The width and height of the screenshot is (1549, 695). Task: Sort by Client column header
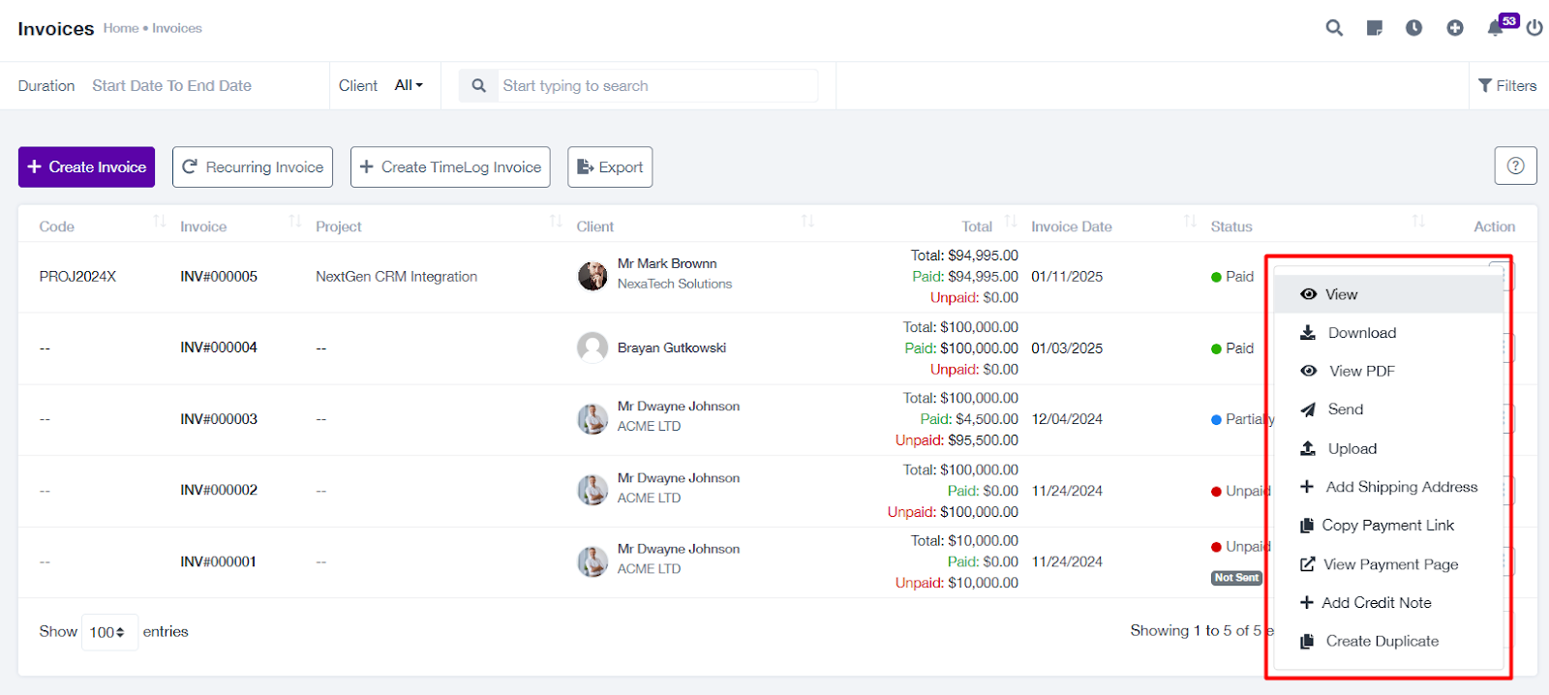[x=595, y=227]
